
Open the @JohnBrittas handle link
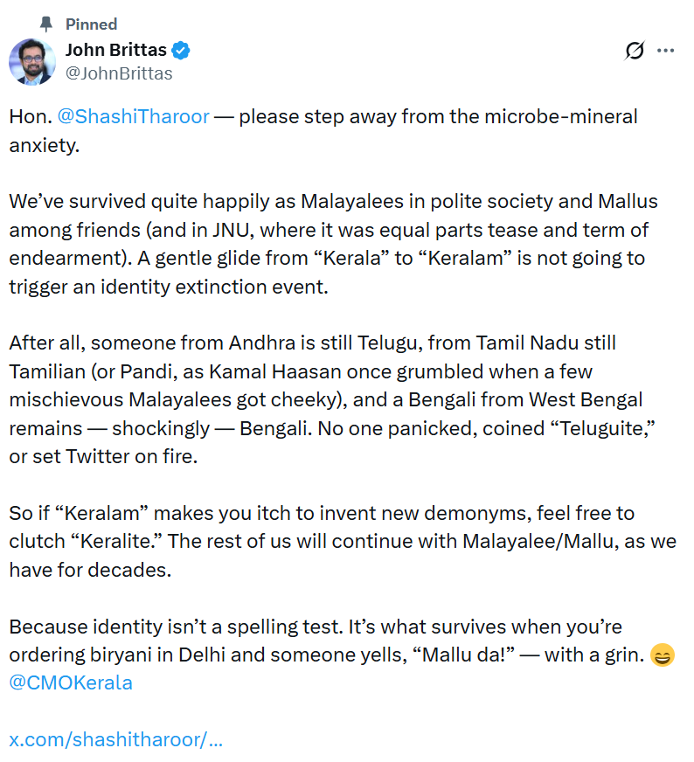(x=119, y=73)
